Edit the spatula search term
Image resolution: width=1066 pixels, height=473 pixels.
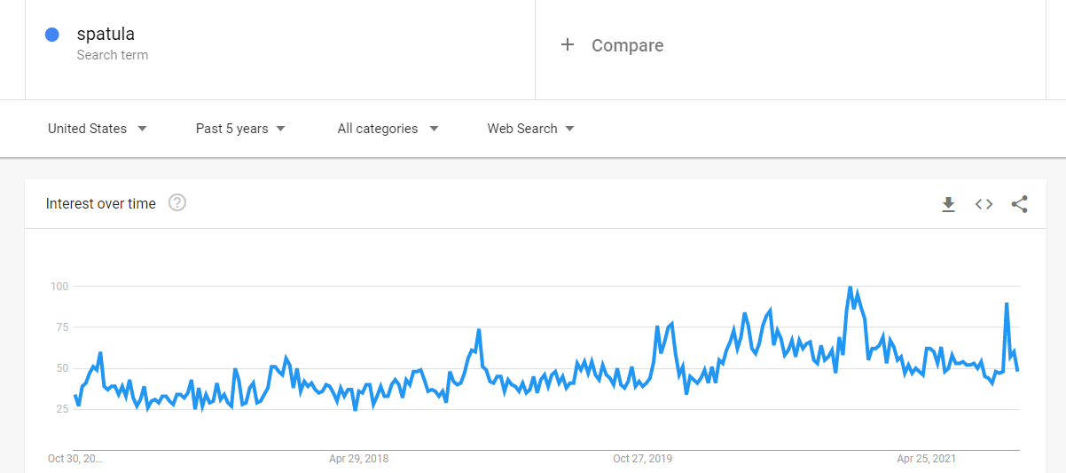tap(280, 45)
